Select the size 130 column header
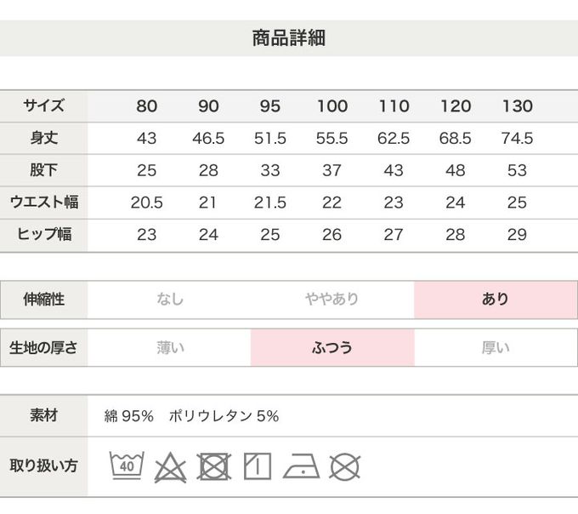578x514 pixels. point(517,106)
